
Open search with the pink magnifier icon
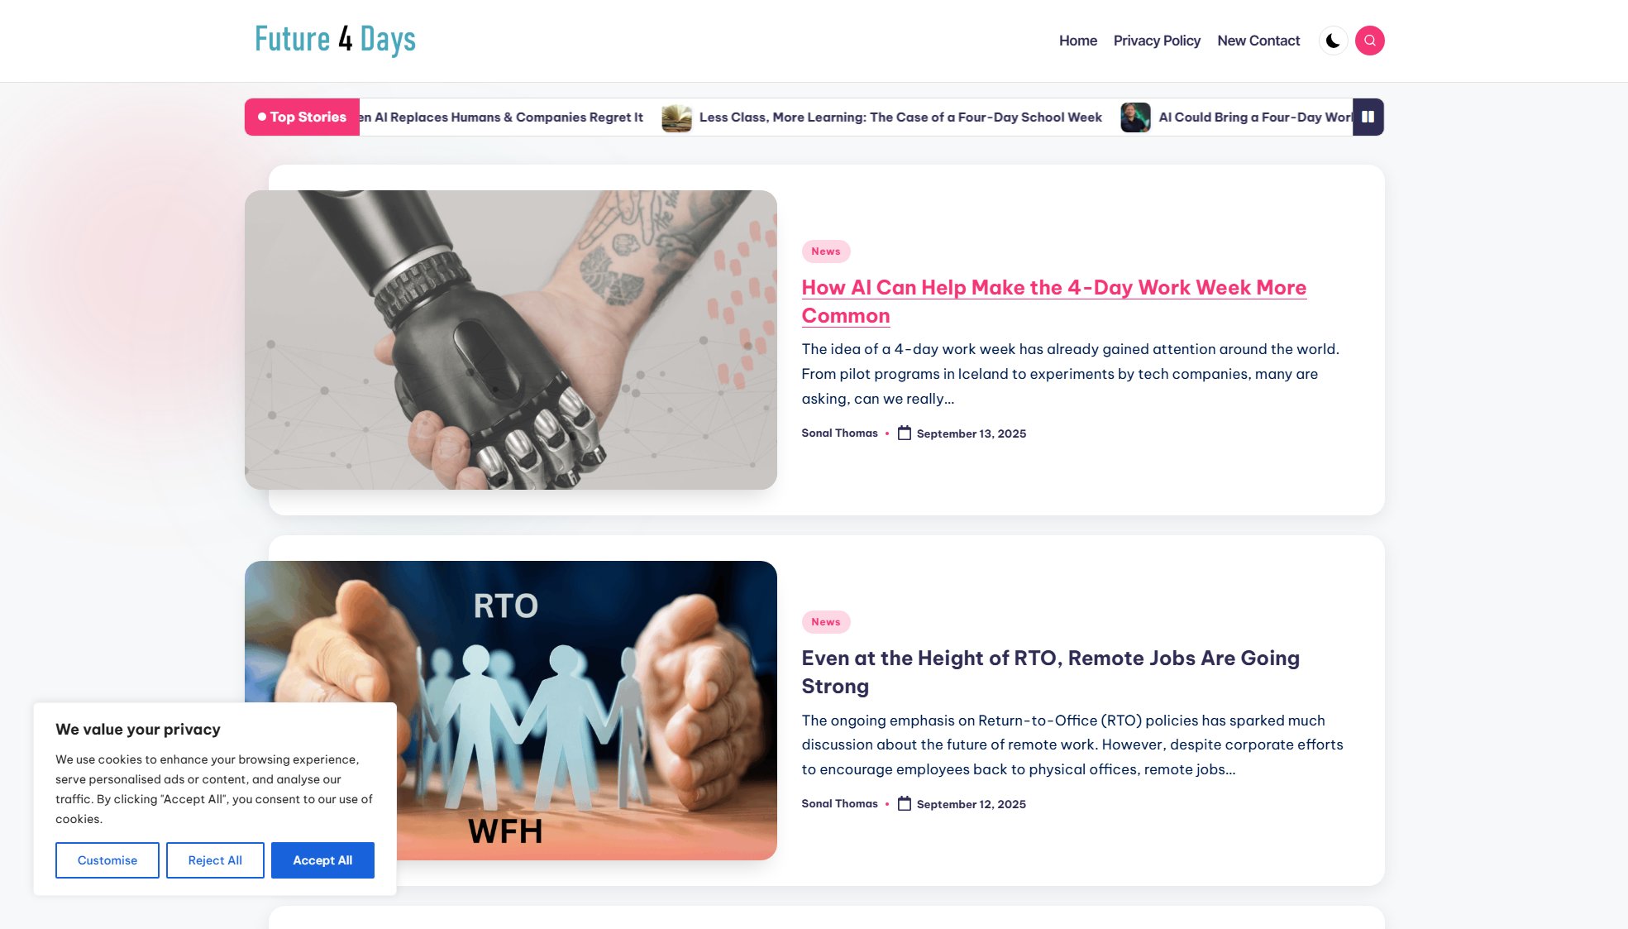pos(1369,41)
